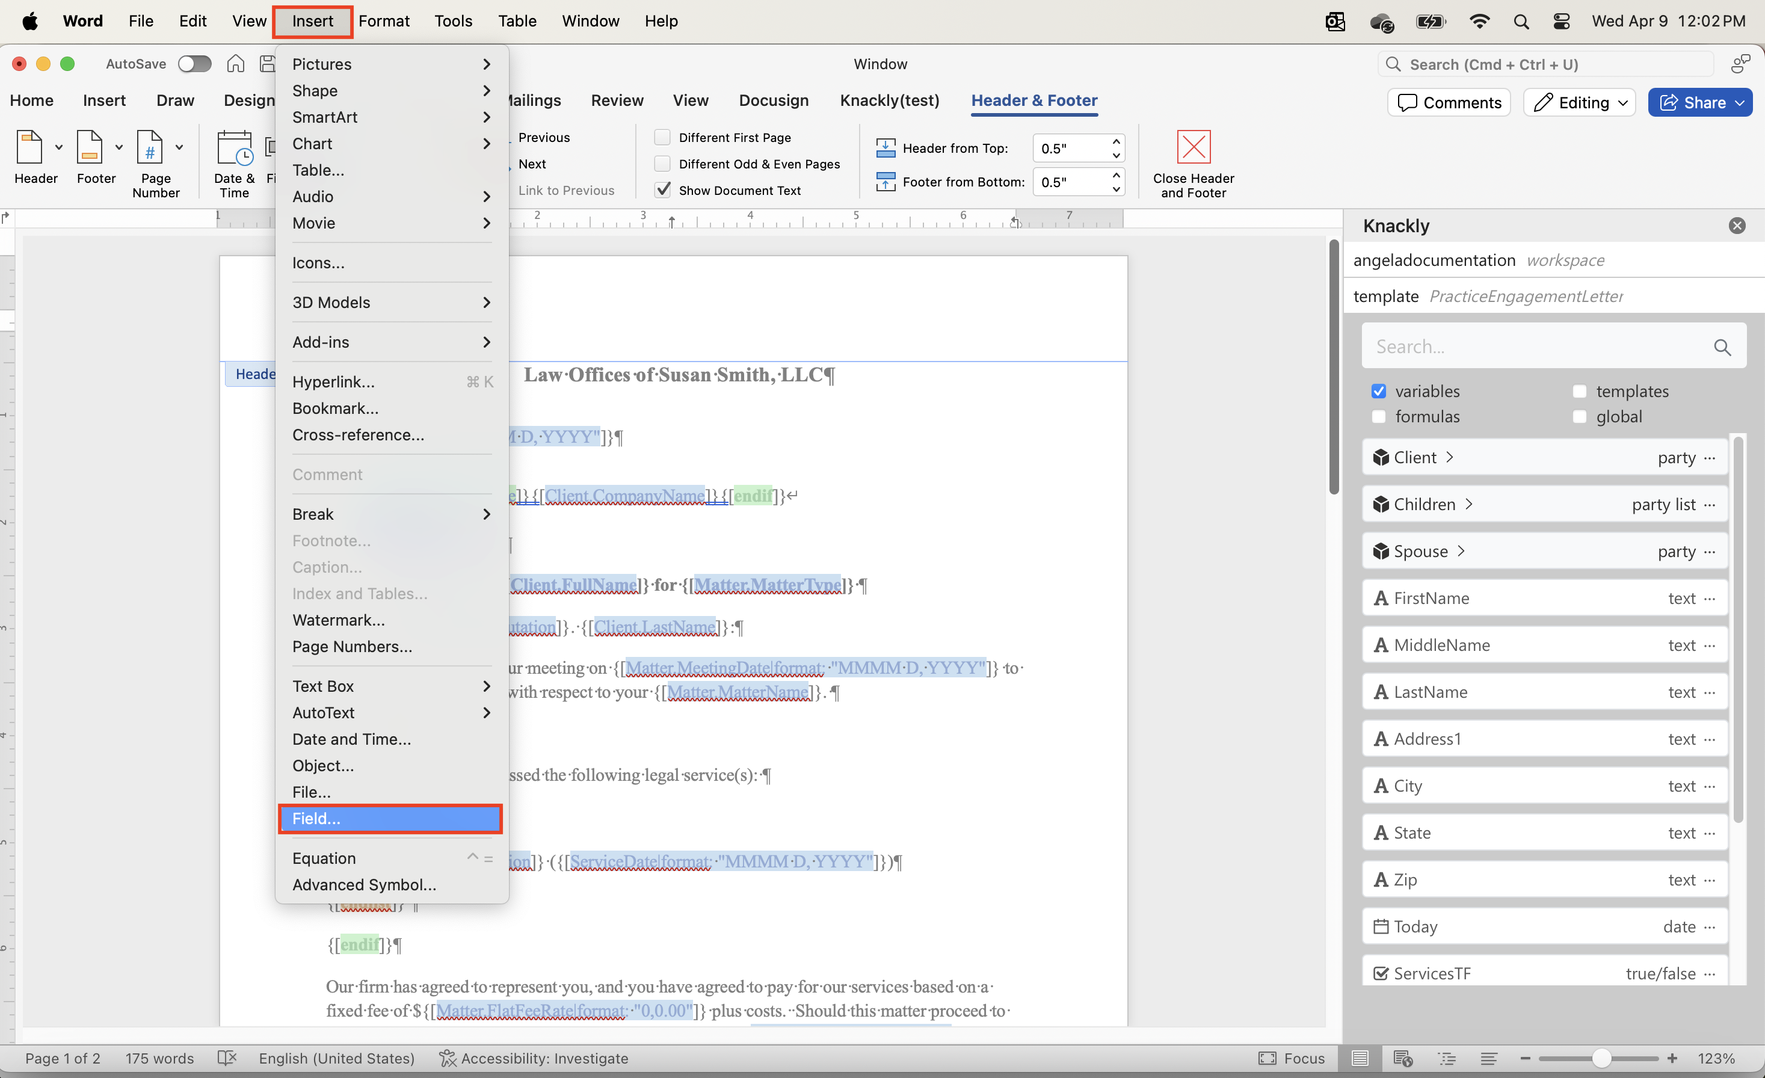This screenshot has height=1078, width=1765.
Task: Click the share/collaborate people icon
Action: coord(1741,64)
